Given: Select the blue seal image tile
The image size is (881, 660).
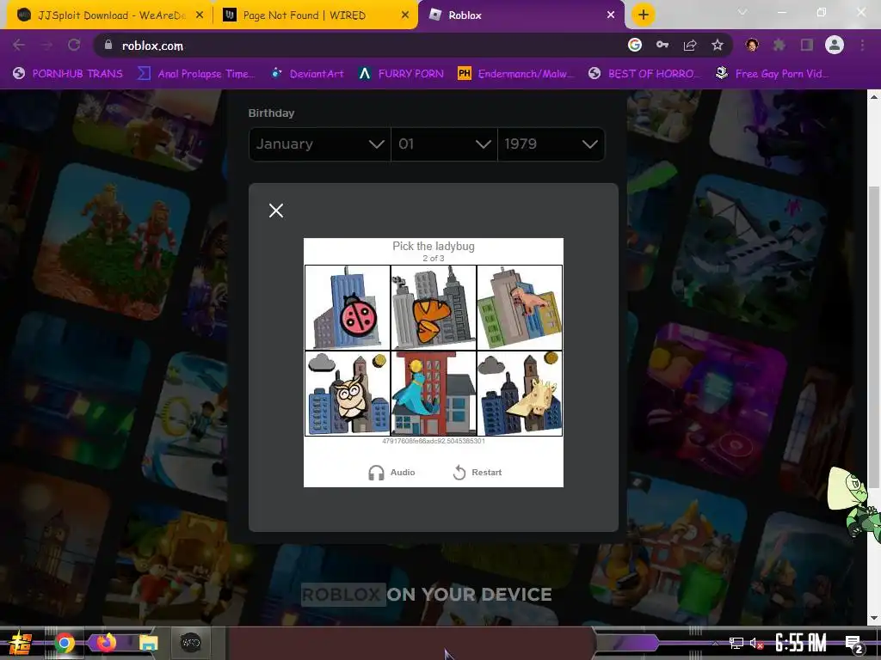Looking at the screenshot, I should [434, 394].
